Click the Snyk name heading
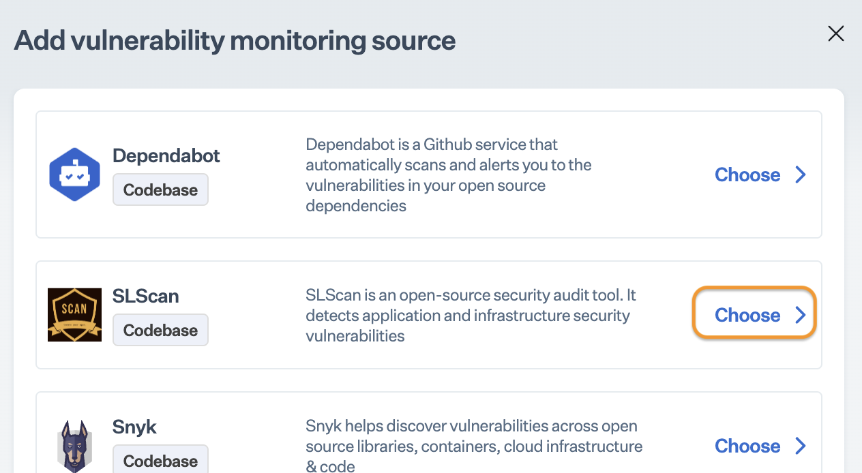 pos(134,427)
